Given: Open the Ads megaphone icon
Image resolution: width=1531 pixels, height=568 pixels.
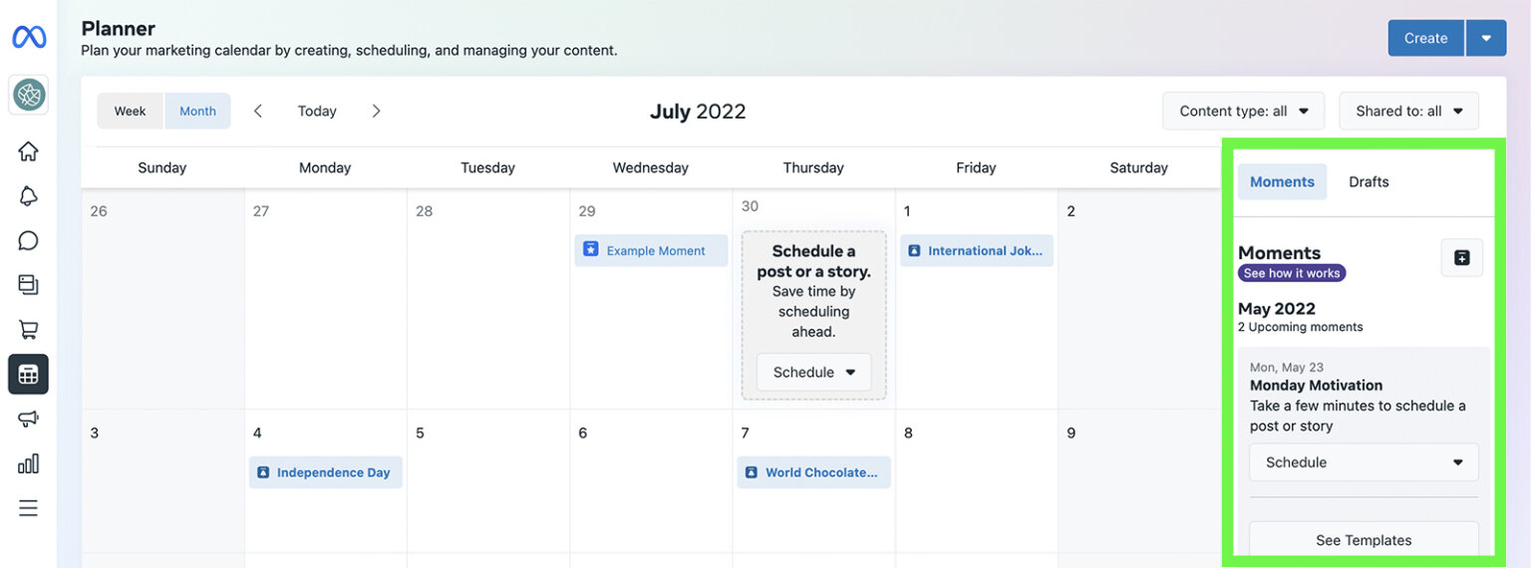Looking at the screenshot, I should click(28, 419).
